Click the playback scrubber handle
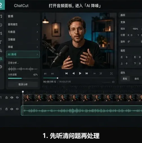142x143 pixels. pyautogui.click(x=57, y=78)
